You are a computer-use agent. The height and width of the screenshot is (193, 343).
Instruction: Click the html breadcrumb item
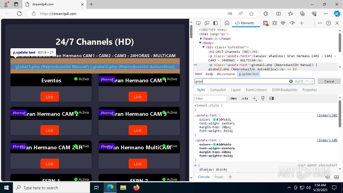point(199,74)
